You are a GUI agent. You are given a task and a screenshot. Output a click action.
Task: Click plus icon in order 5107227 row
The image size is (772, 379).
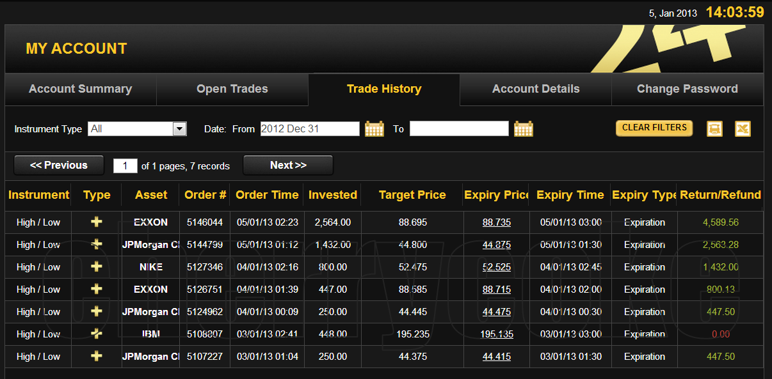click(97, 356)
